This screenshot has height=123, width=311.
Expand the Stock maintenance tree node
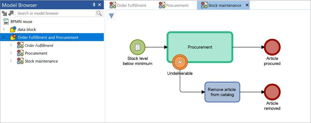coord(11,61)
